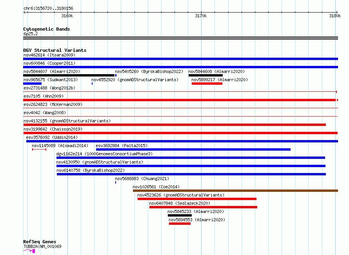The image size is (349, 255).
Task: Select the blue bar under nsv6140758
Action: (191, 174)
